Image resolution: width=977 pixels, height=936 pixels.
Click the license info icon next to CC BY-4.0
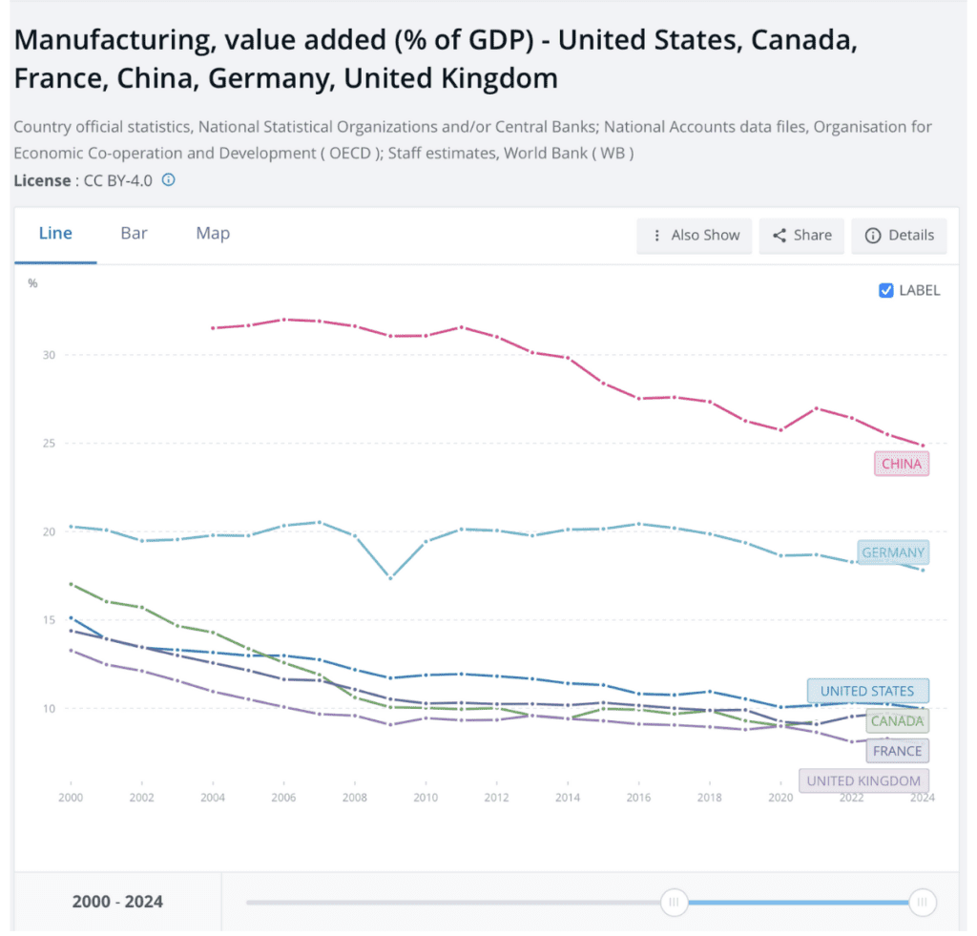pyautogui.click(x=169, y=179)
